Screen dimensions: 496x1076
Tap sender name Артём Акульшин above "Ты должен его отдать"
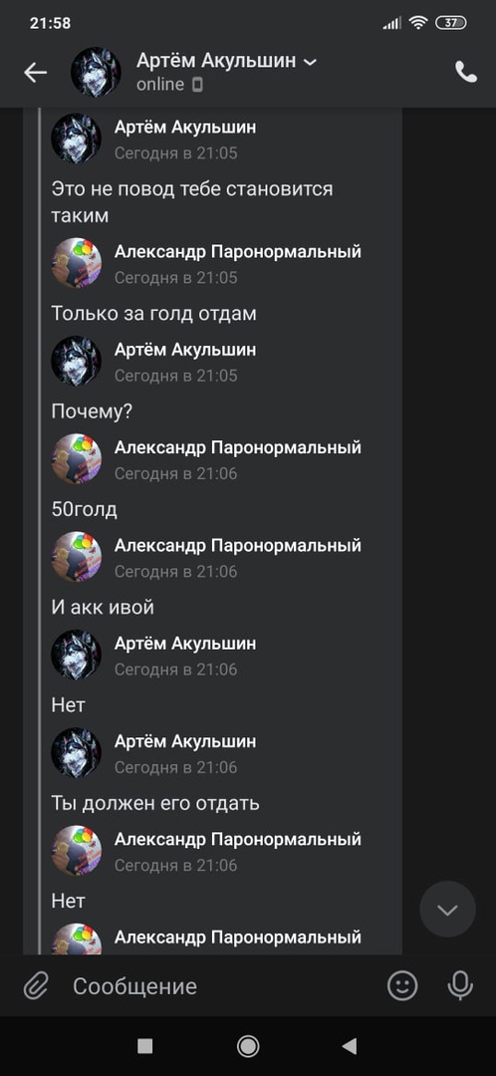tap(185, 741)
